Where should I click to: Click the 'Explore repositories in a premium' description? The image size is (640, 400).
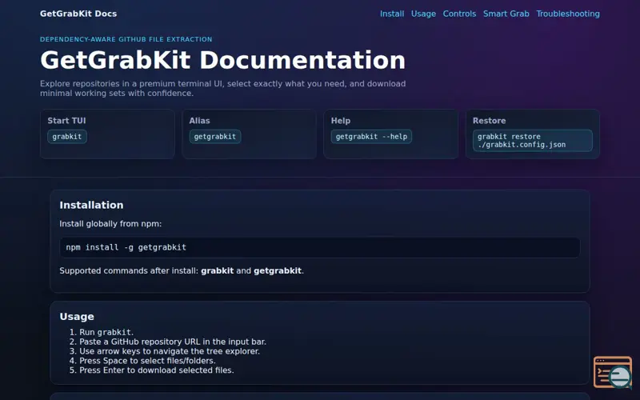[223, 88]
